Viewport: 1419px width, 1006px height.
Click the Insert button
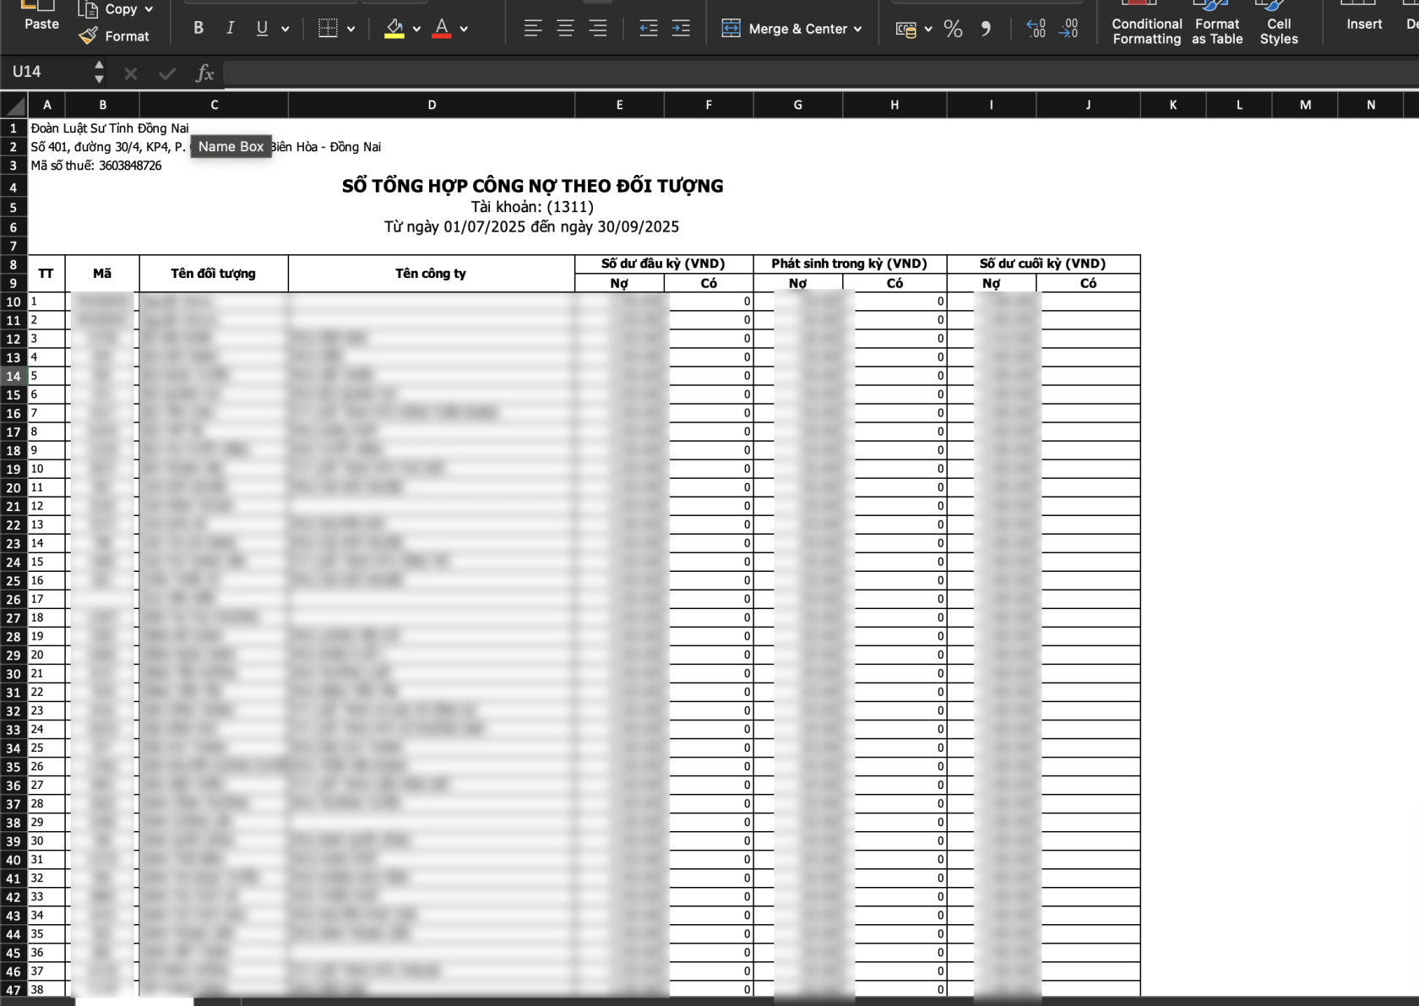[1362, 24]
